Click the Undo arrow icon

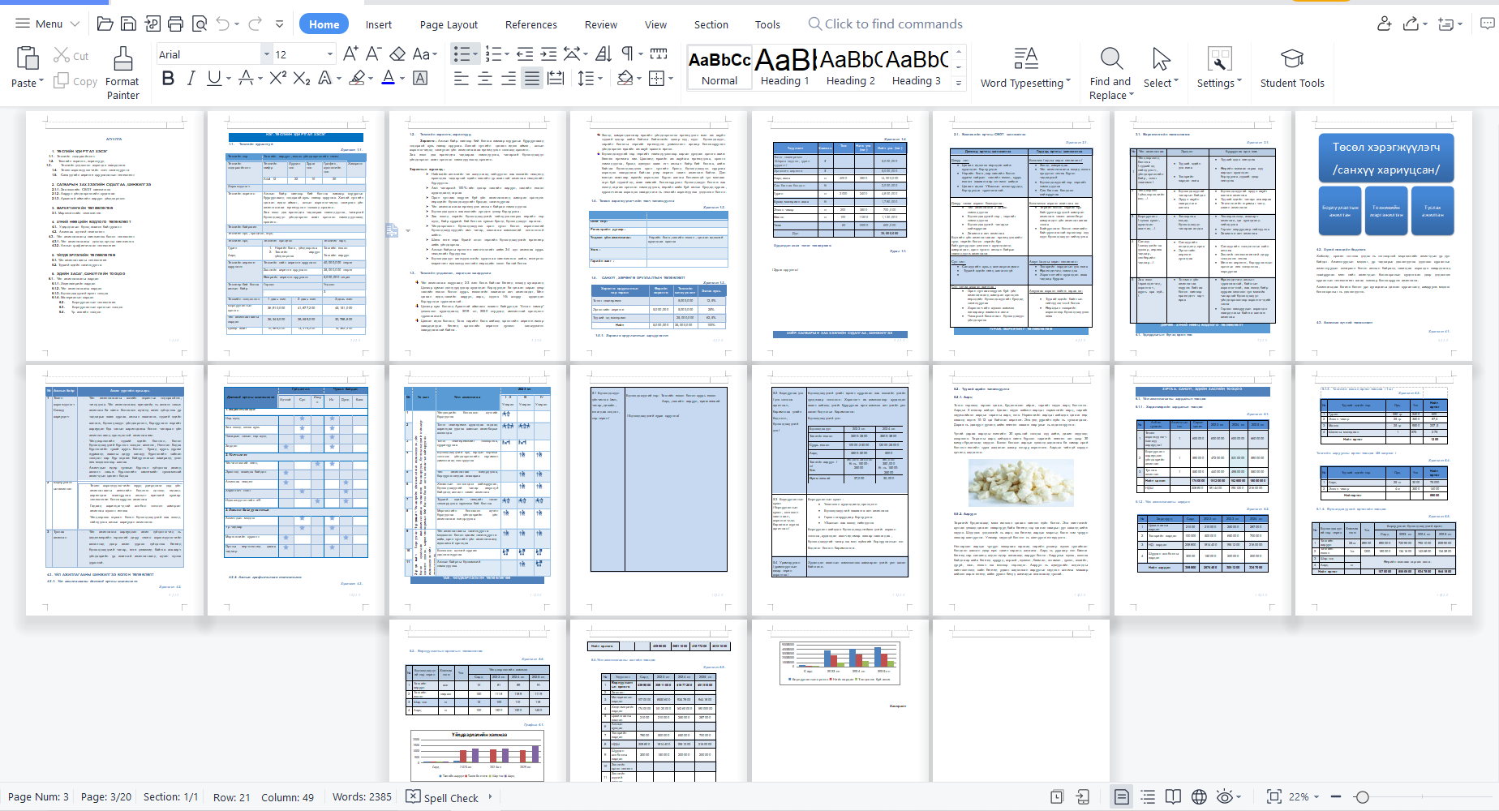click(x=222, y=24)
